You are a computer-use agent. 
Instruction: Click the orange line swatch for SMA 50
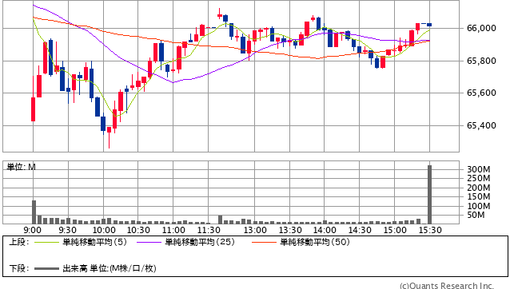264,242
